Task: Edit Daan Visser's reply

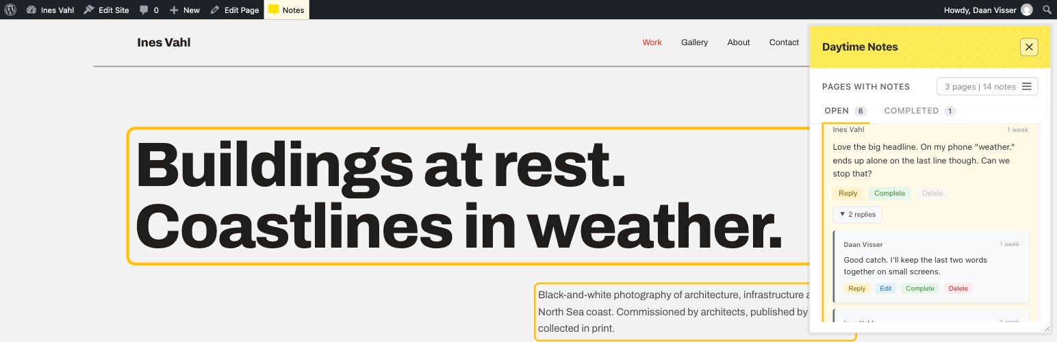Action: (886, 289)
